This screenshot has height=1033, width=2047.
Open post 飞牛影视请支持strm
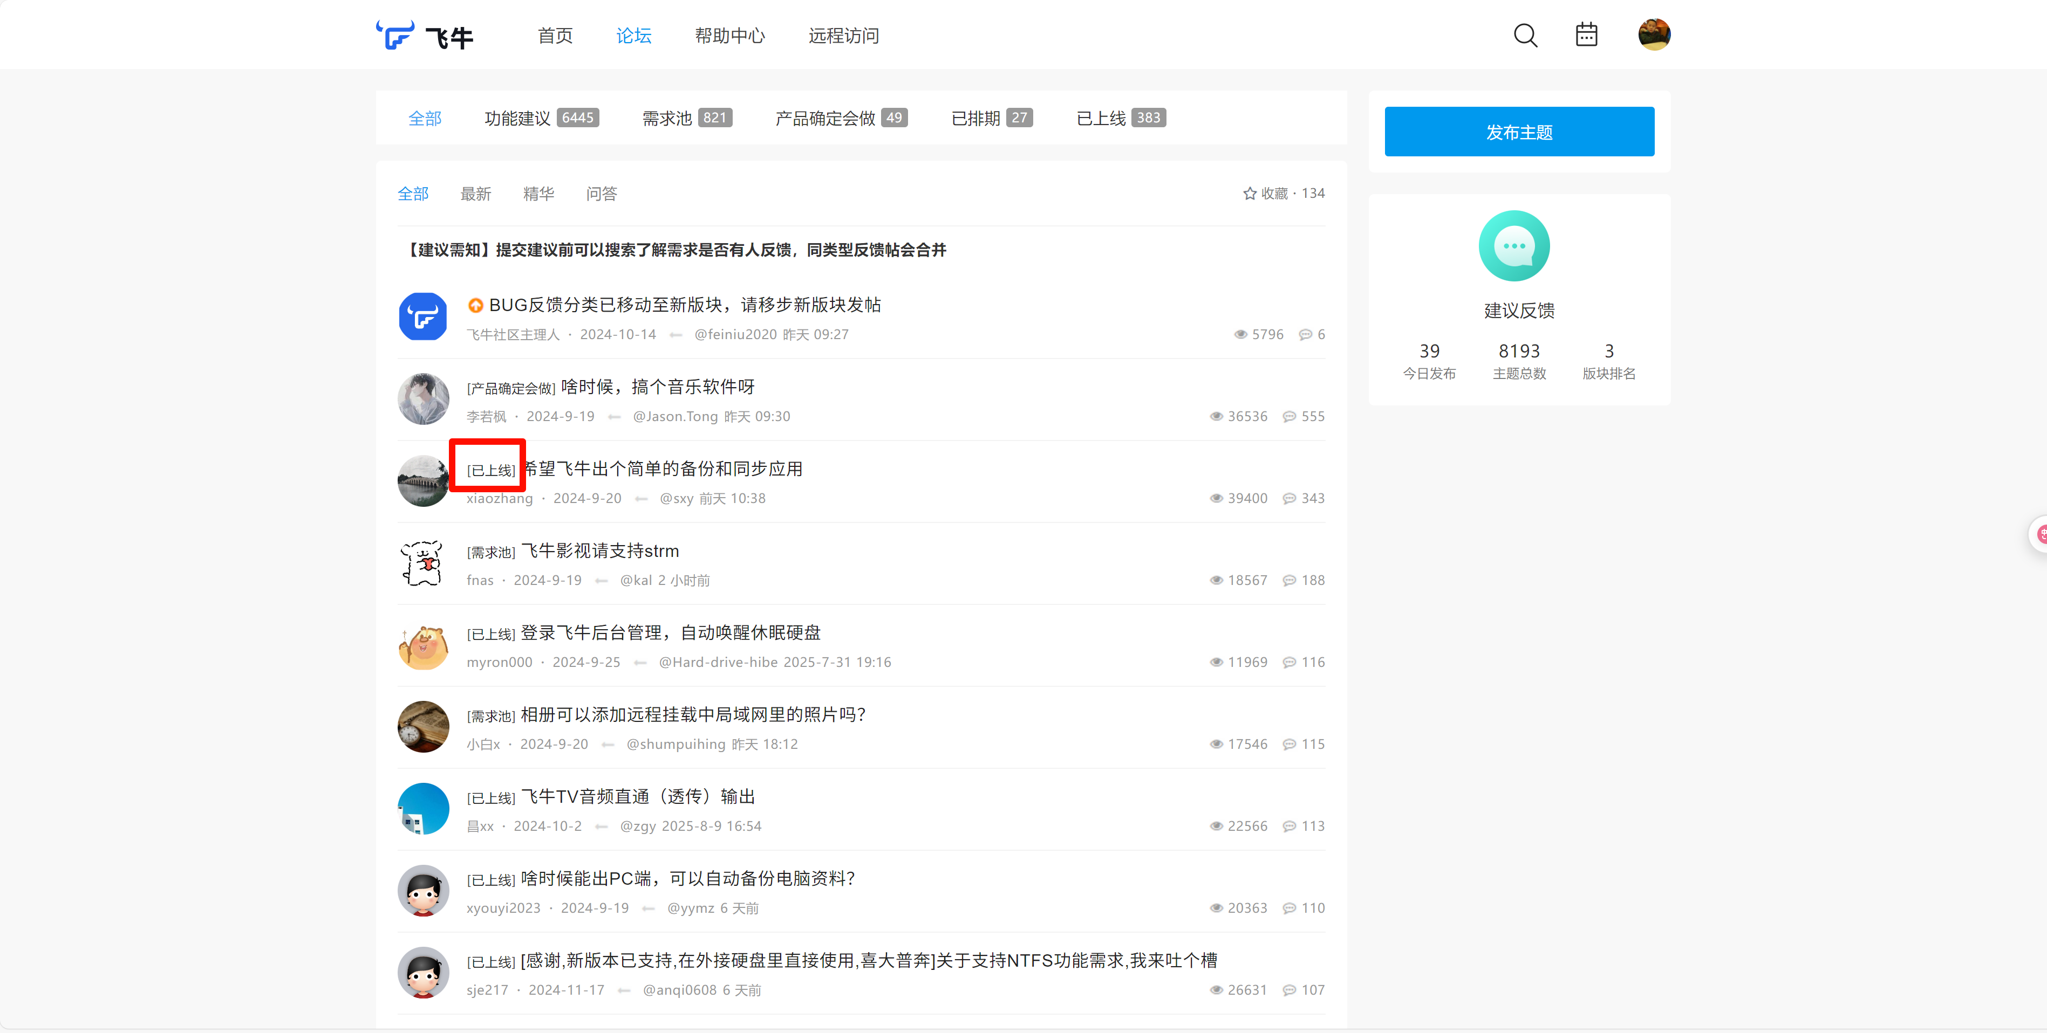click(599, 551)
